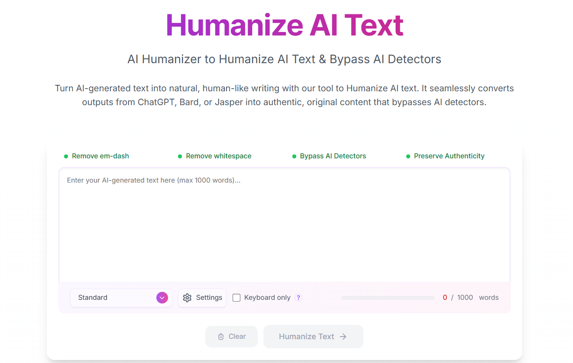Screen dimensions: 573x363
Task: Select the Remove whitespace feature label
Action: pos(218,156)
